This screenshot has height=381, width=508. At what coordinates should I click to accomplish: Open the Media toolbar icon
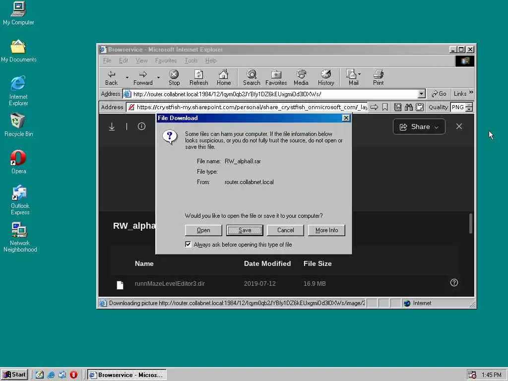301,78
